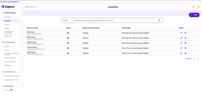Viewport: 202px width, 98px height.
Task: Select Papéis in the sidebar
Action: 7,28
